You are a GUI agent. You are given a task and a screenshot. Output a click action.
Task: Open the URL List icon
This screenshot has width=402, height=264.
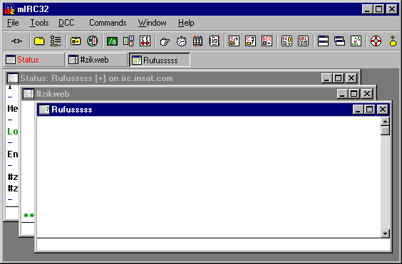pyautogui.click(x=303, y=41)
